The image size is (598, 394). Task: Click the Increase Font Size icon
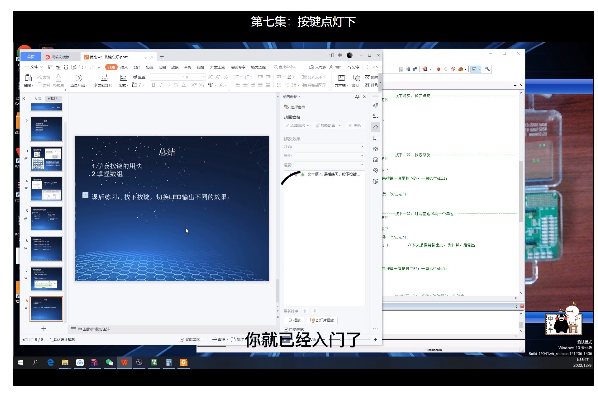pos(210,77)
